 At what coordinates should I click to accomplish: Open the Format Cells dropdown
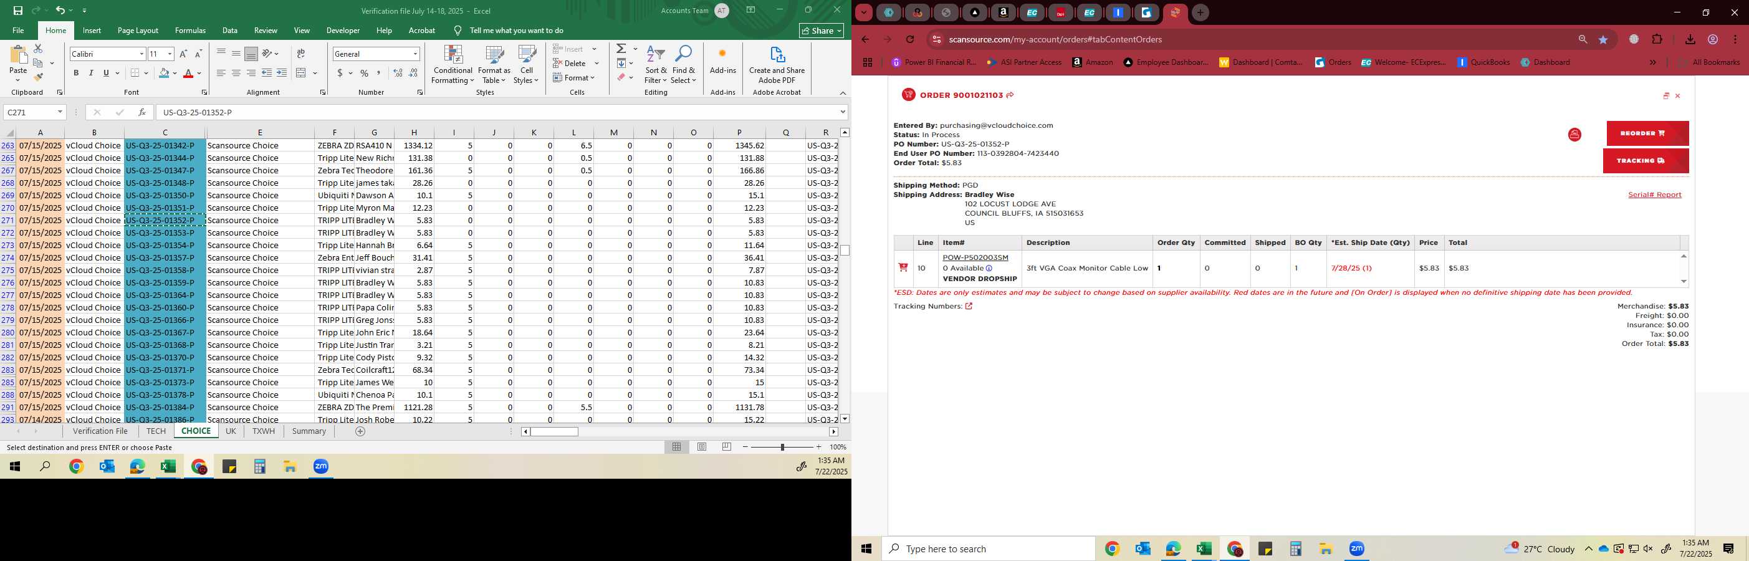pyautogui.click(x=575, y=77)
